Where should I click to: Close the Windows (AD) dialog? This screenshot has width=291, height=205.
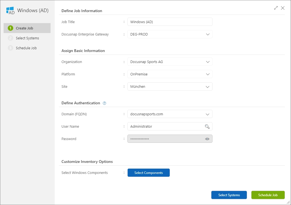pos(283,8)
